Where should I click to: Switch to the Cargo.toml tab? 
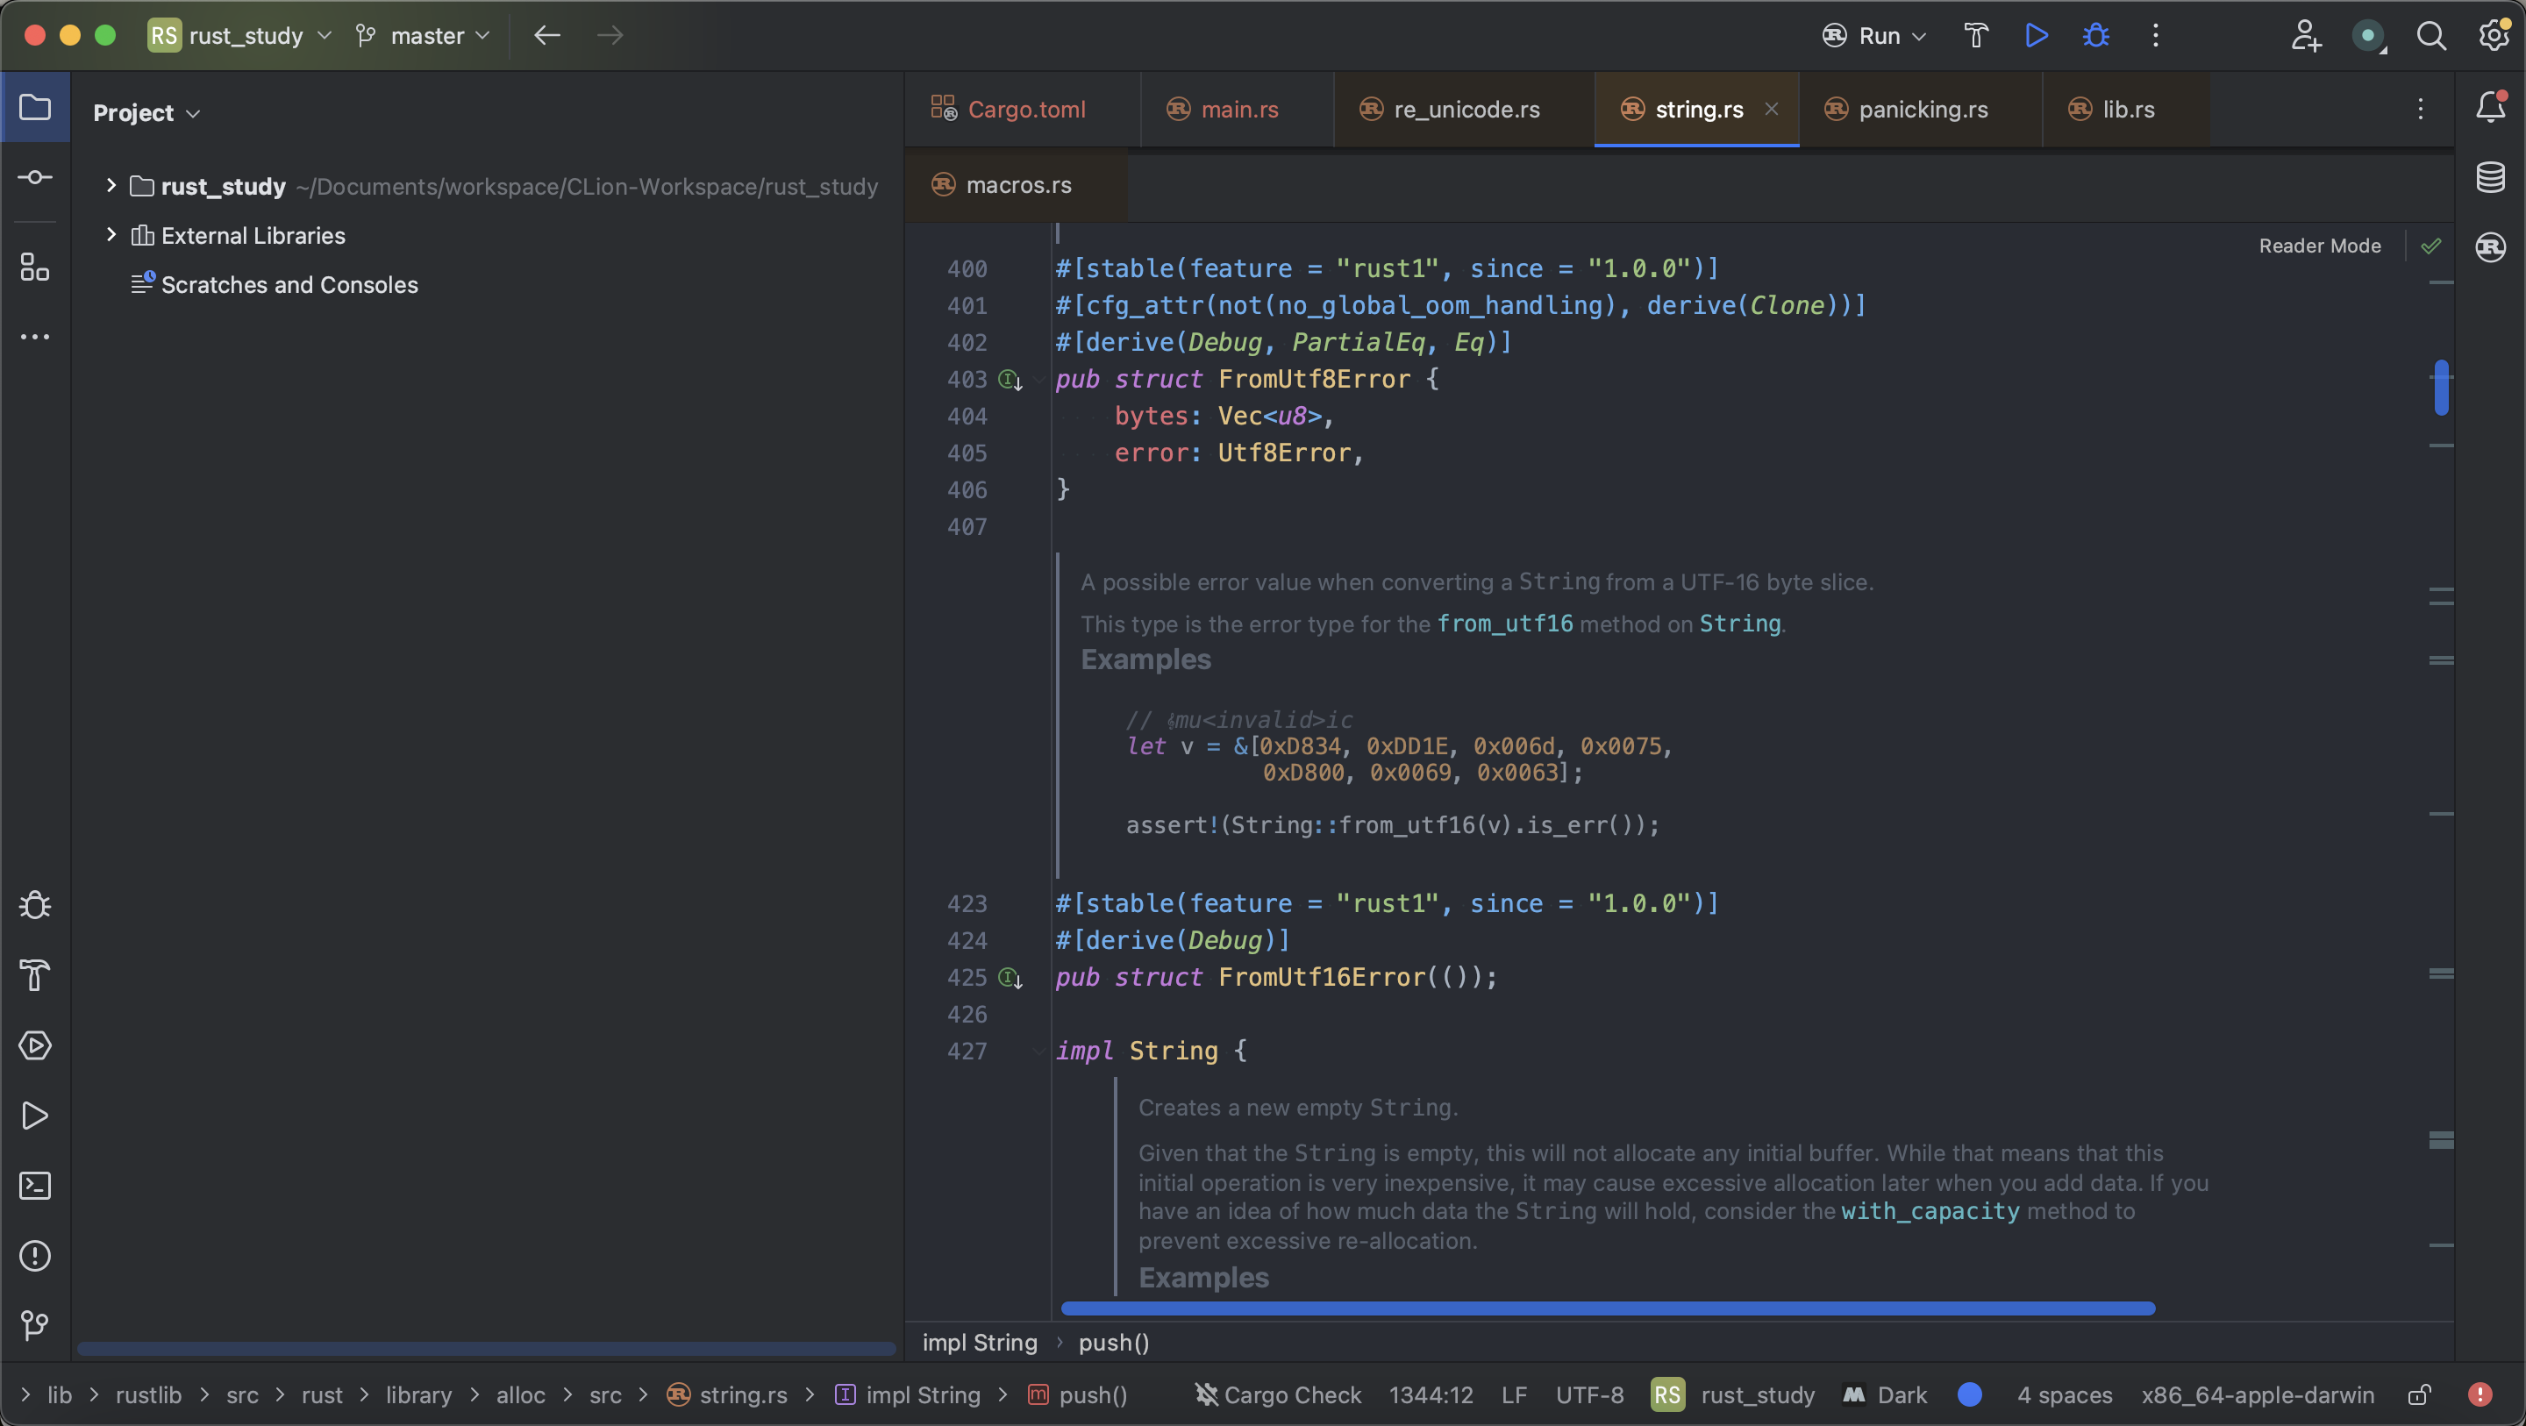(x=1025, y=110)
